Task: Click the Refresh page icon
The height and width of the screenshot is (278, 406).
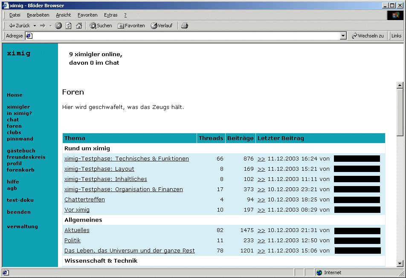Action: tap(69, 26)
